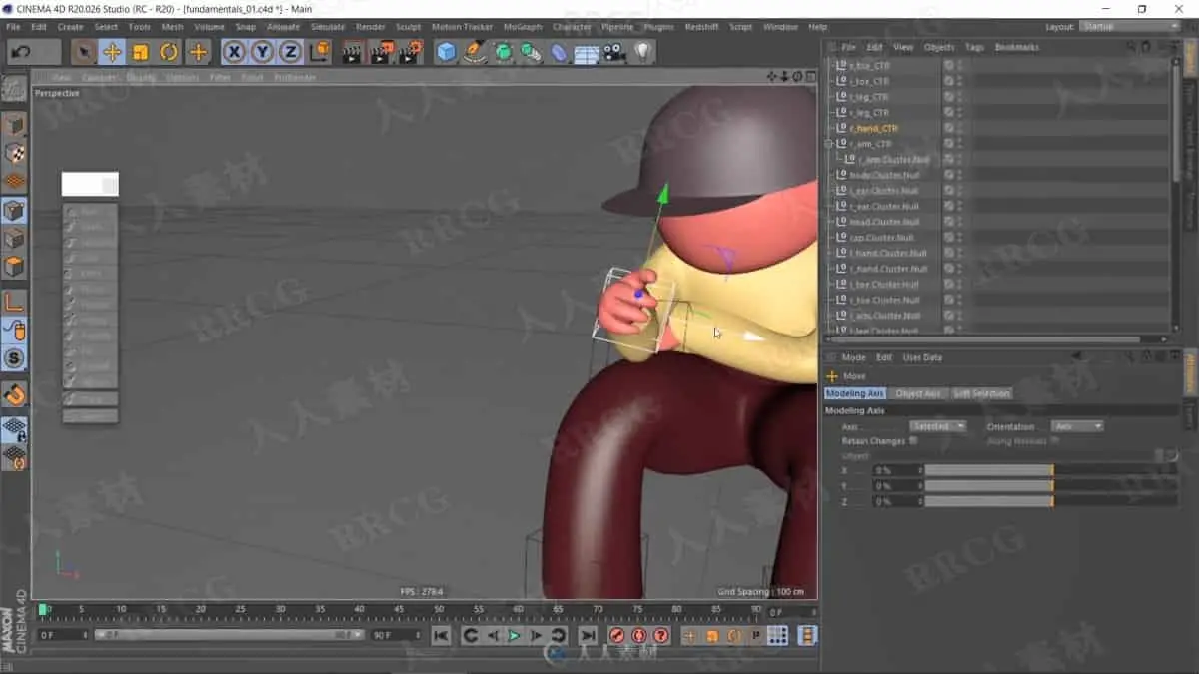Click the start frame 0 F stepper arrows
This screenshot has height=674, width=1199.
point(85,635)
